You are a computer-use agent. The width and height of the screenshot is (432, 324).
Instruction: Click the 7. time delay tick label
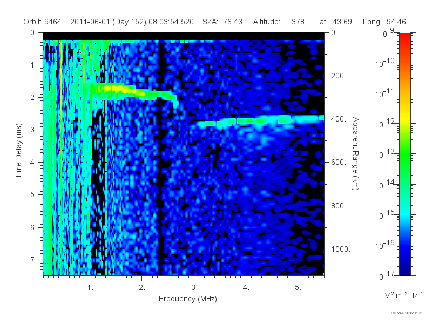pos(33,260)
